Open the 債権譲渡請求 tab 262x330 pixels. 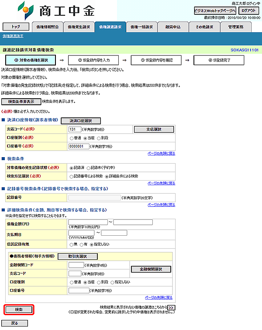[x=110, y=27]
